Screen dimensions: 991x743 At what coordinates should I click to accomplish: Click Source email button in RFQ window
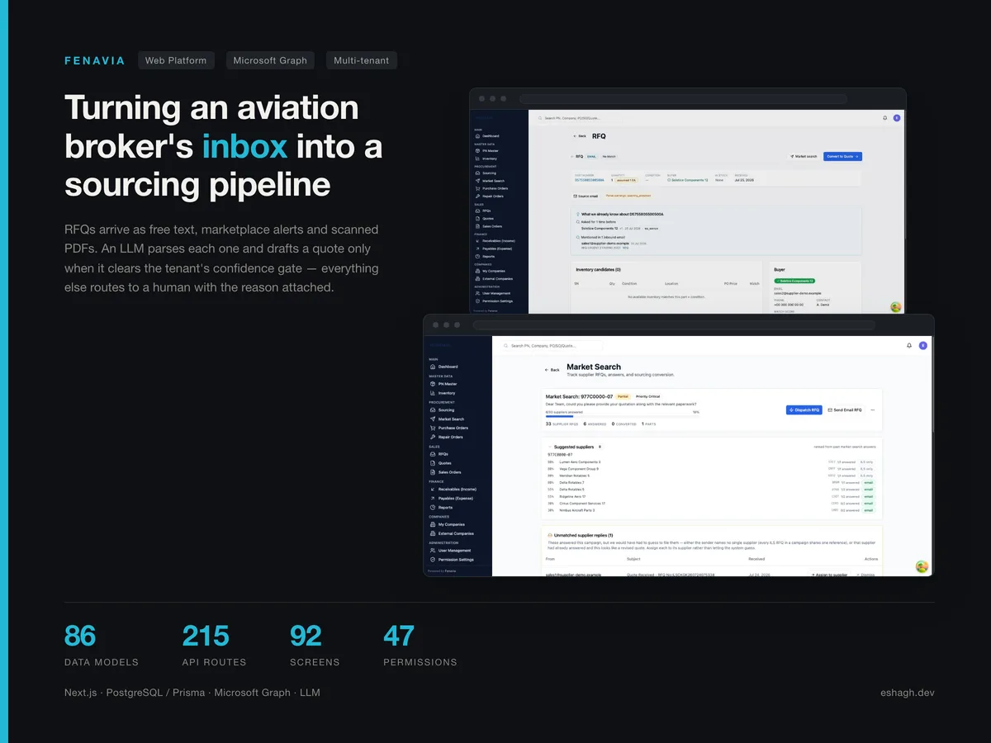click(x=586, y=196)
